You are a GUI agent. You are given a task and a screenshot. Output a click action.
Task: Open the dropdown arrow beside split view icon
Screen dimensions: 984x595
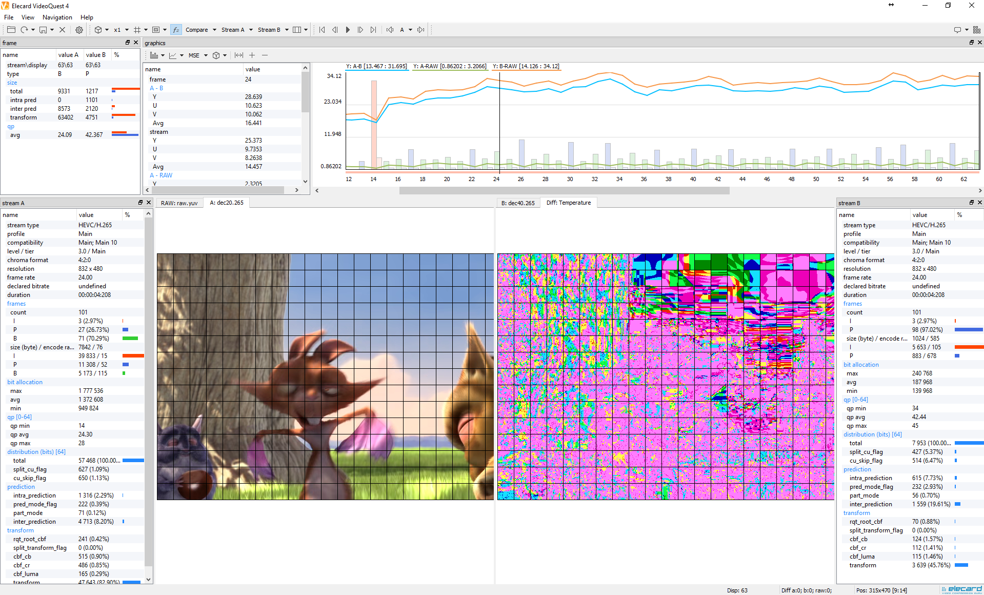click(306, 30)
